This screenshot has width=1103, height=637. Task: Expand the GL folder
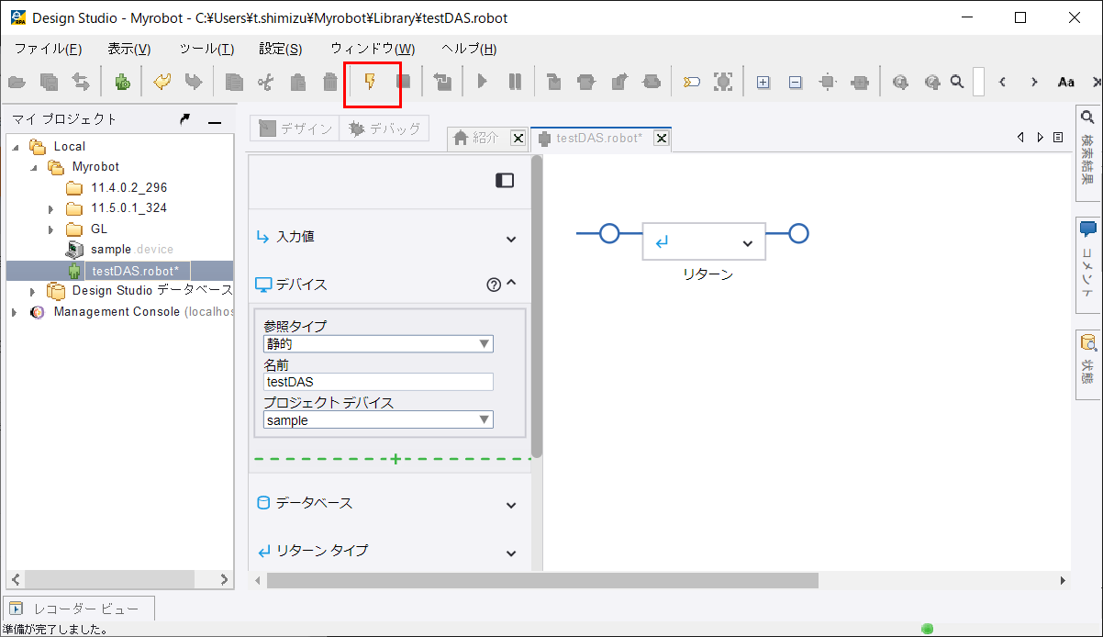pyautogui.click(x=51, y=229)
